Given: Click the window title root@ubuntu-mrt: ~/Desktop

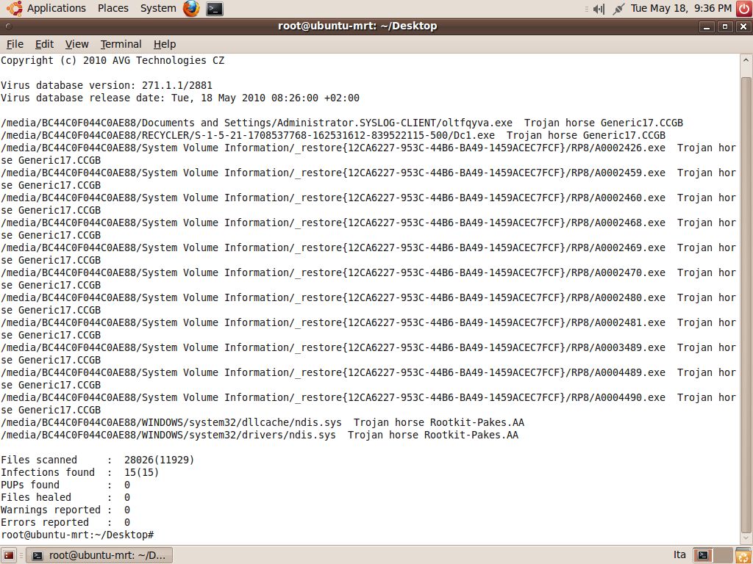Looking at the screenshot, I should 357,26.
